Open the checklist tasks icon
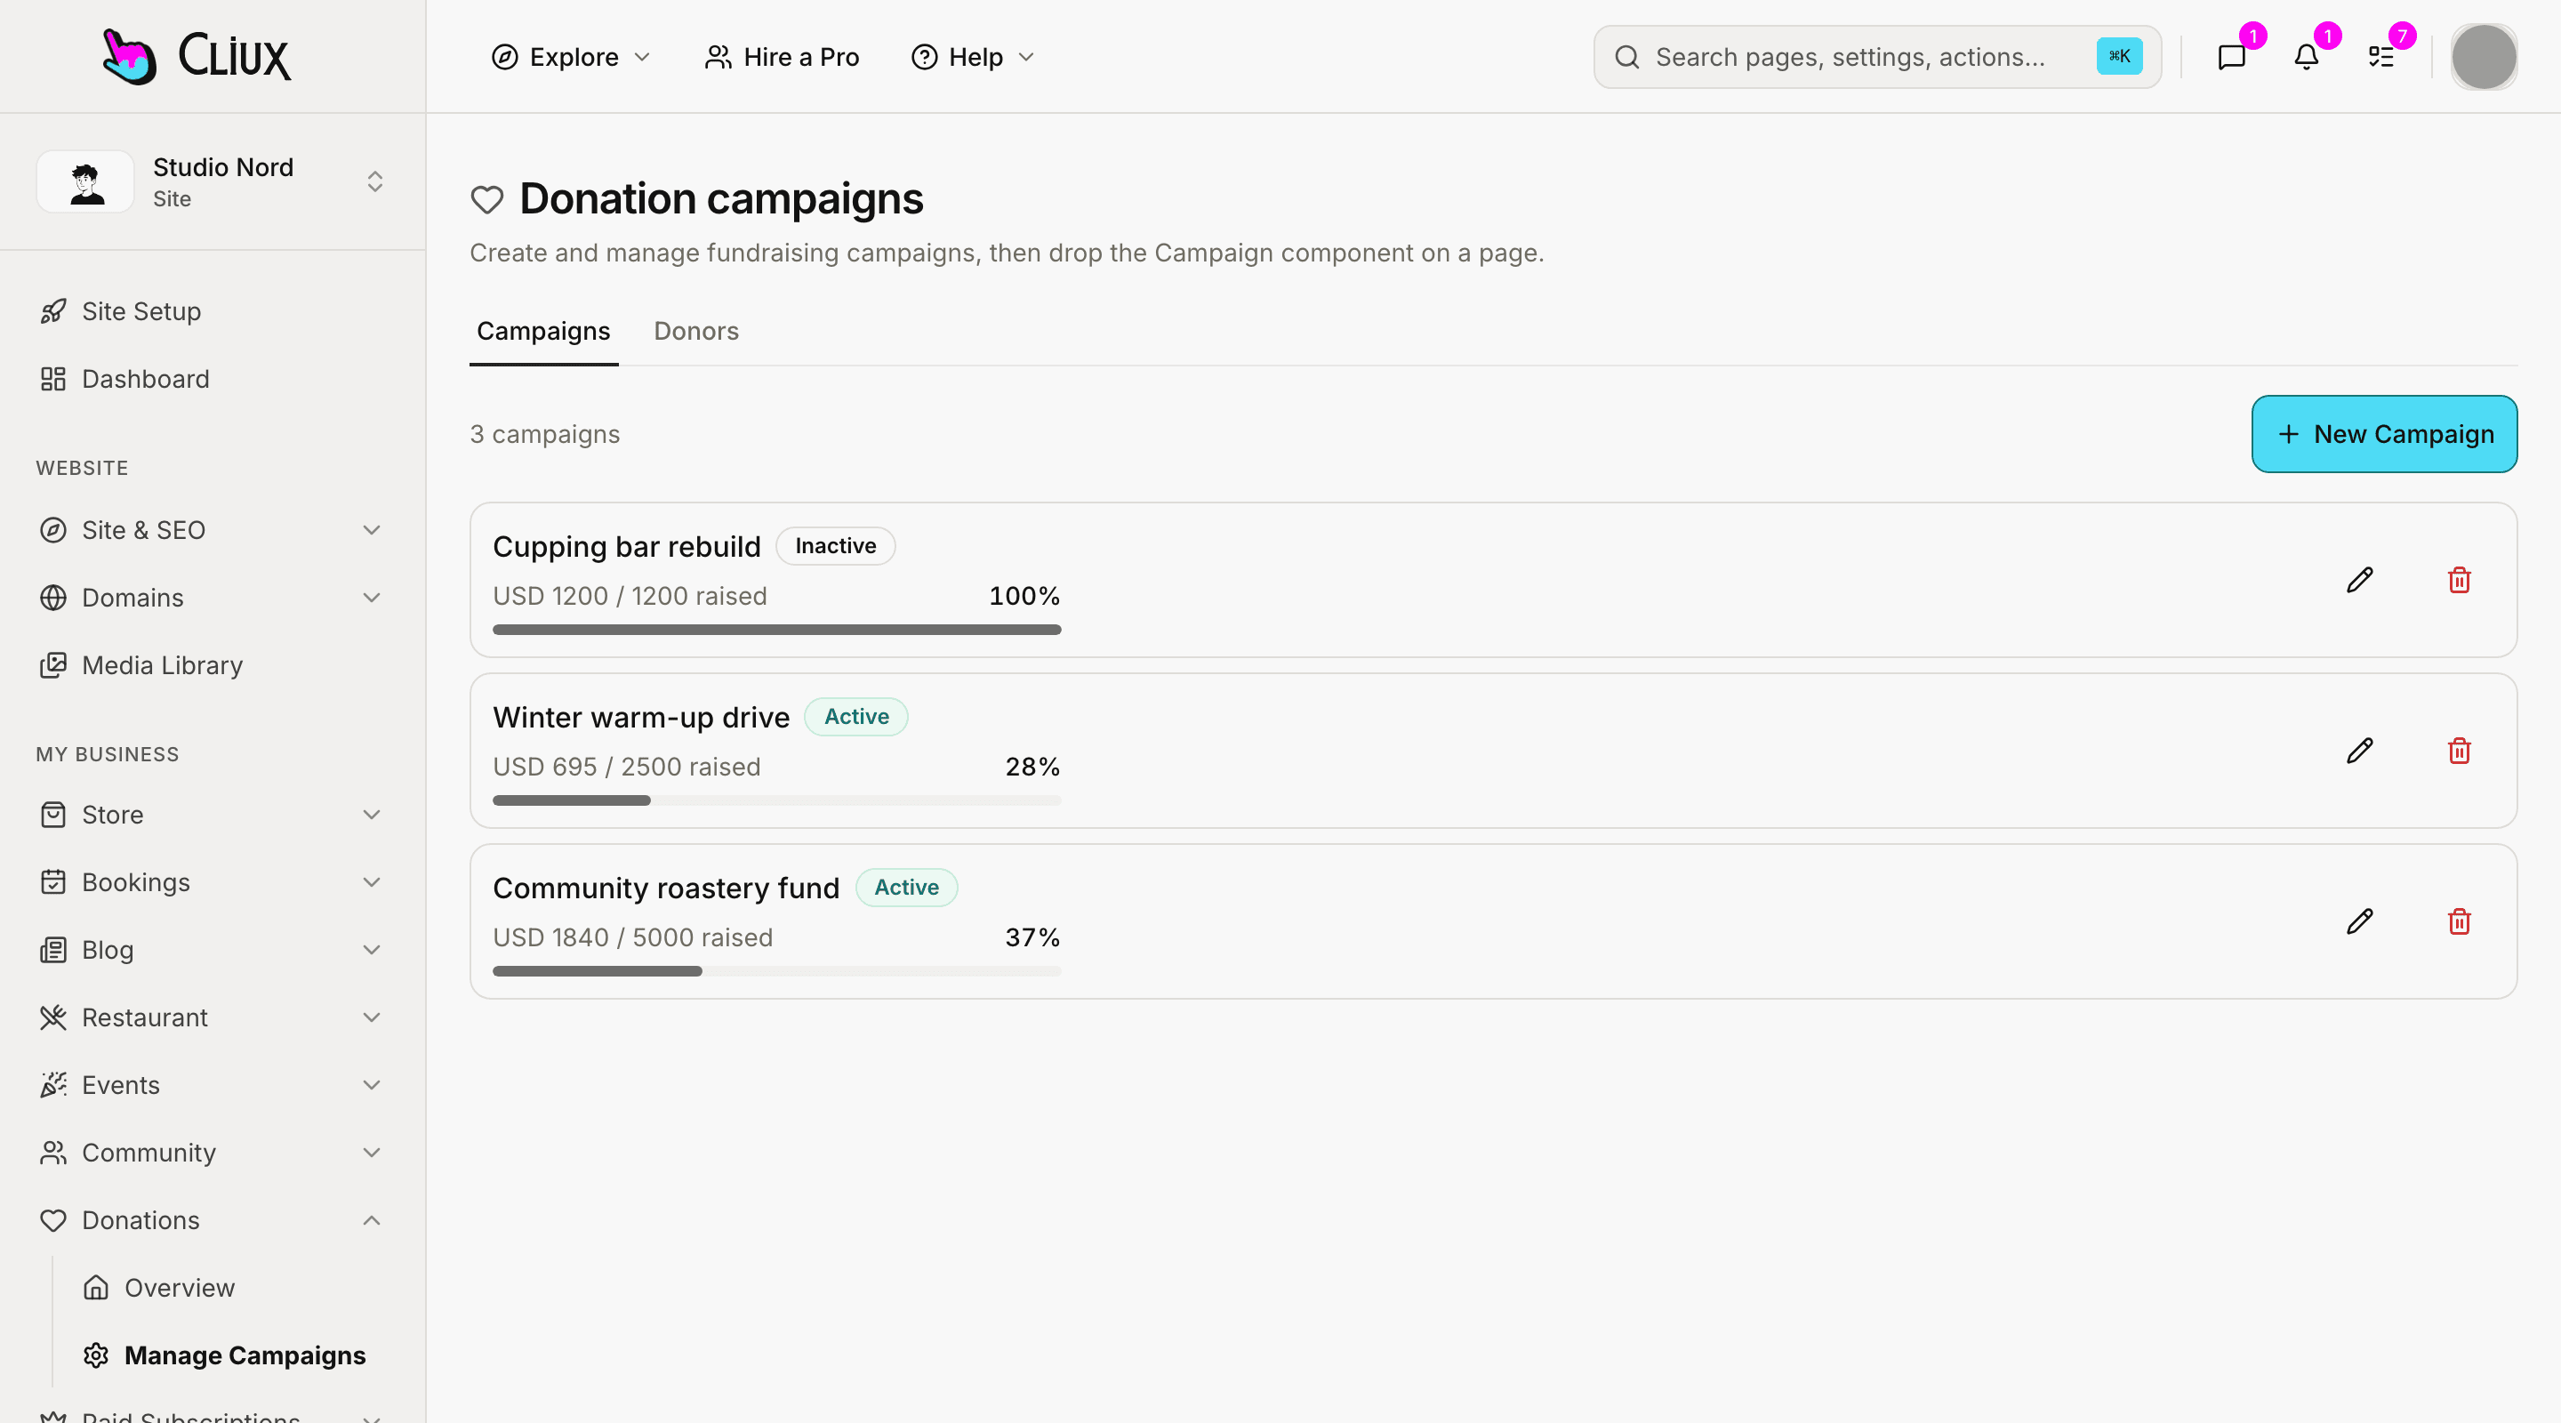2561x1423 pixels. tap(2381, 57)
